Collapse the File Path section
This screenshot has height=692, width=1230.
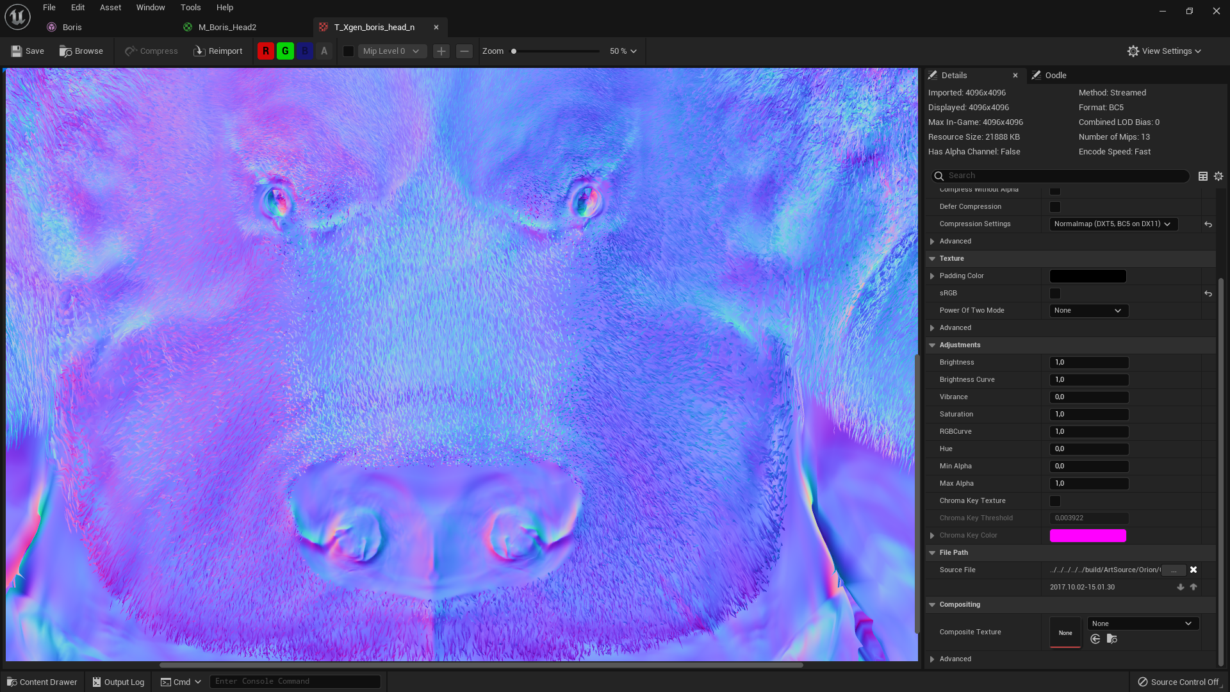coord(932,553)
